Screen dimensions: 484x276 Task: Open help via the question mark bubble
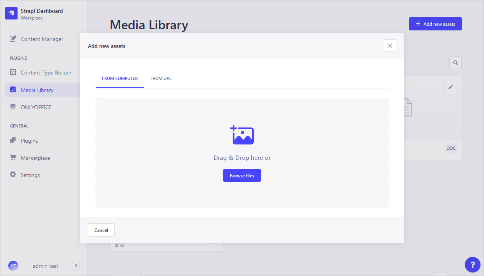473,265
